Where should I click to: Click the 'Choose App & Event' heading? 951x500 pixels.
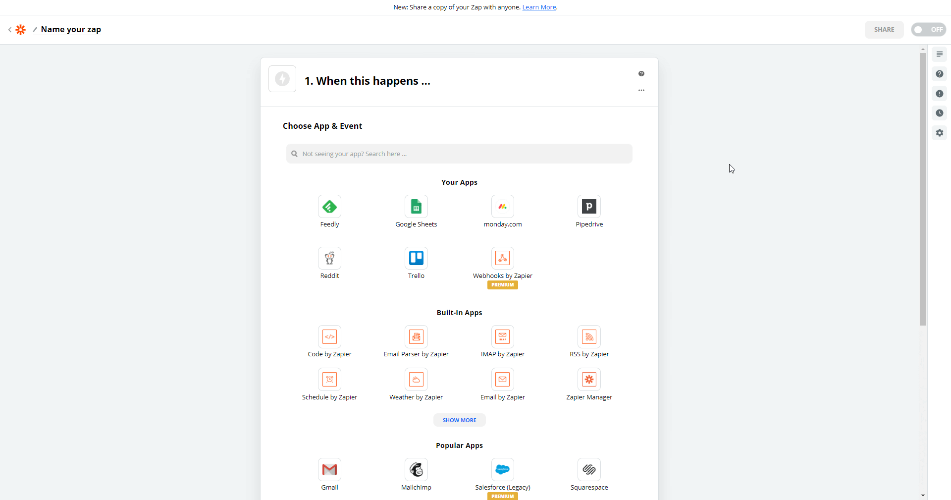pos(322,126)
